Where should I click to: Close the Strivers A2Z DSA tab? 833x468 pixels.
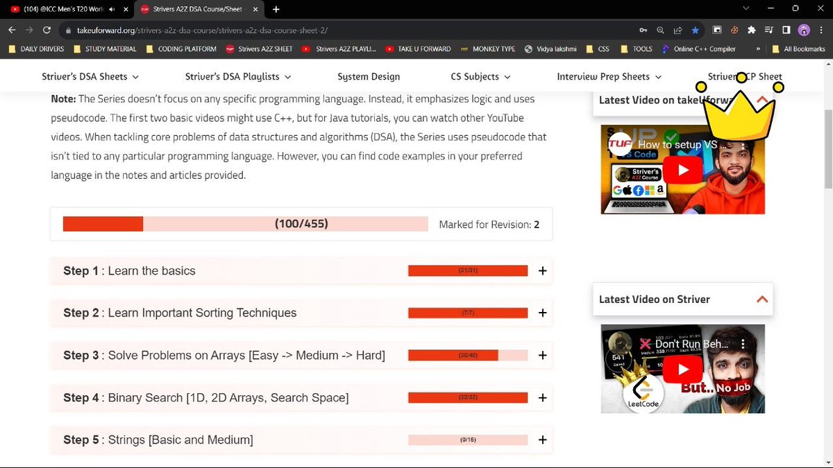click(257, 10)
